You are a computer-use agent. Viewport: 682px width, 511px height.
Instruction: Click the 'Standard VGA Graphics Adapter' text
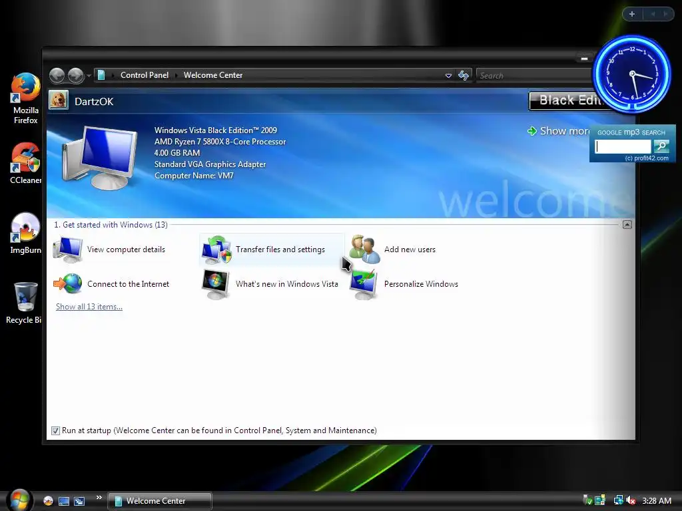click(210, 164)
